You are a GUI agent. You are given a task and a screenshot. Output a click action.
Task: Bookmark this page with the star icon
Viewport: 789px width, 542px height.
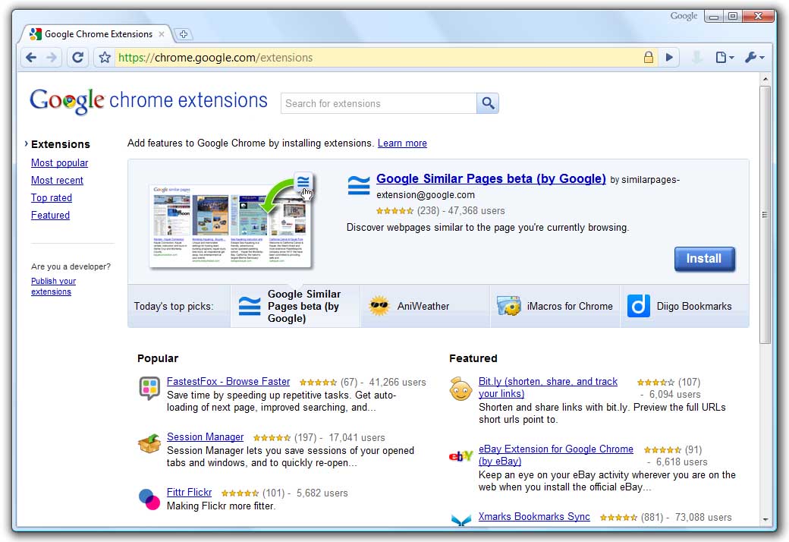[x=104, y=58]
